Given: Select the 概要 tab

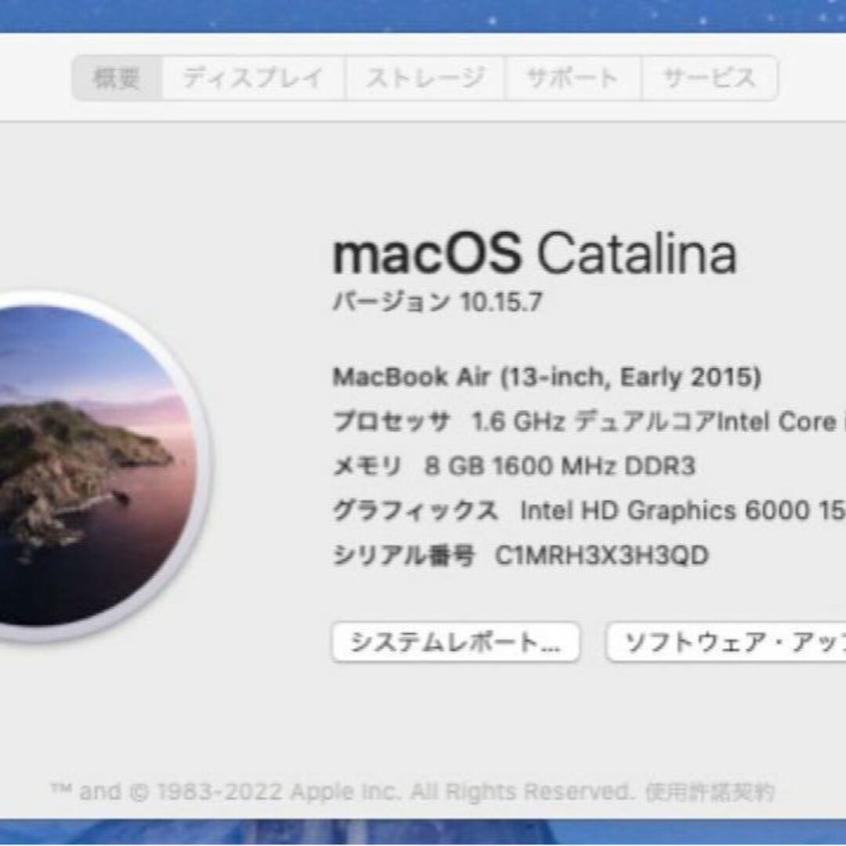Looking at the screenshot, I should click(x=117, y=78).
